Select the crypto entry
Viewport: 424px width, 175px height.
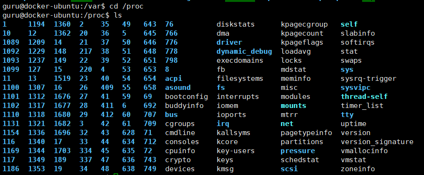(x=178, y=160)
